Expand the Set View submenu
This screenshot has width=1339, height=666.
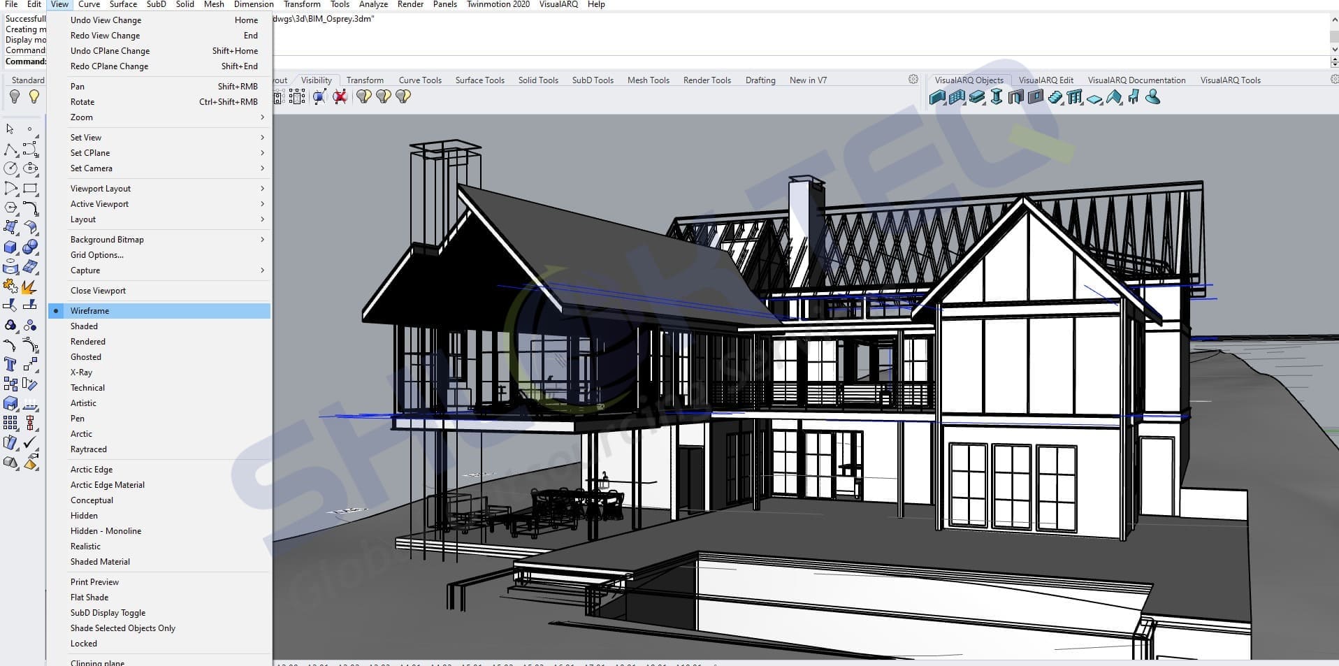159,138
